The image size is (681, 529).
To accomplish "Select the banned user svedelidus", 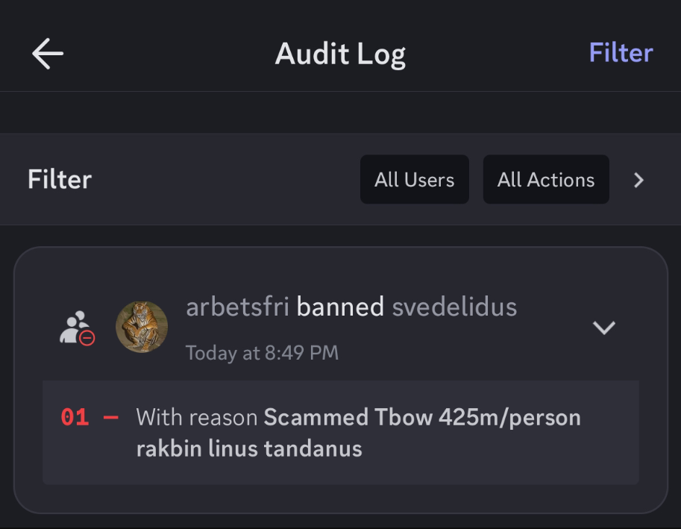I will pyautogui.click(x=454, y=307).
